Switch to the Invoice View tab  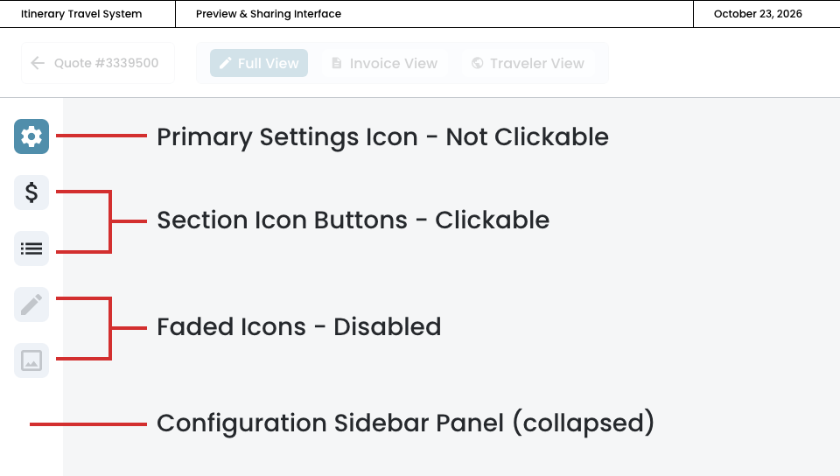tap(385, 63)
